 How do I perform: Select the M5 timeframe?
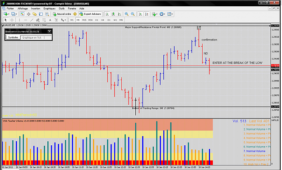pyautogui.click(x=78, y=20)
